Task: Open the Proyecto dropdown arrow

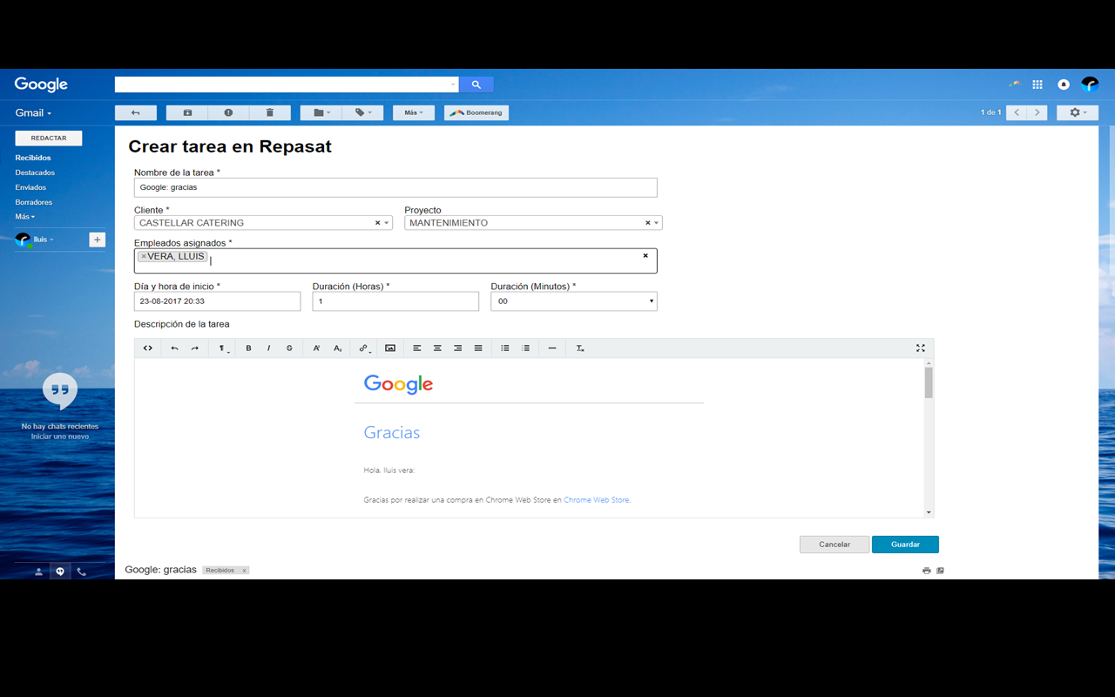Action: coord(657,223)
